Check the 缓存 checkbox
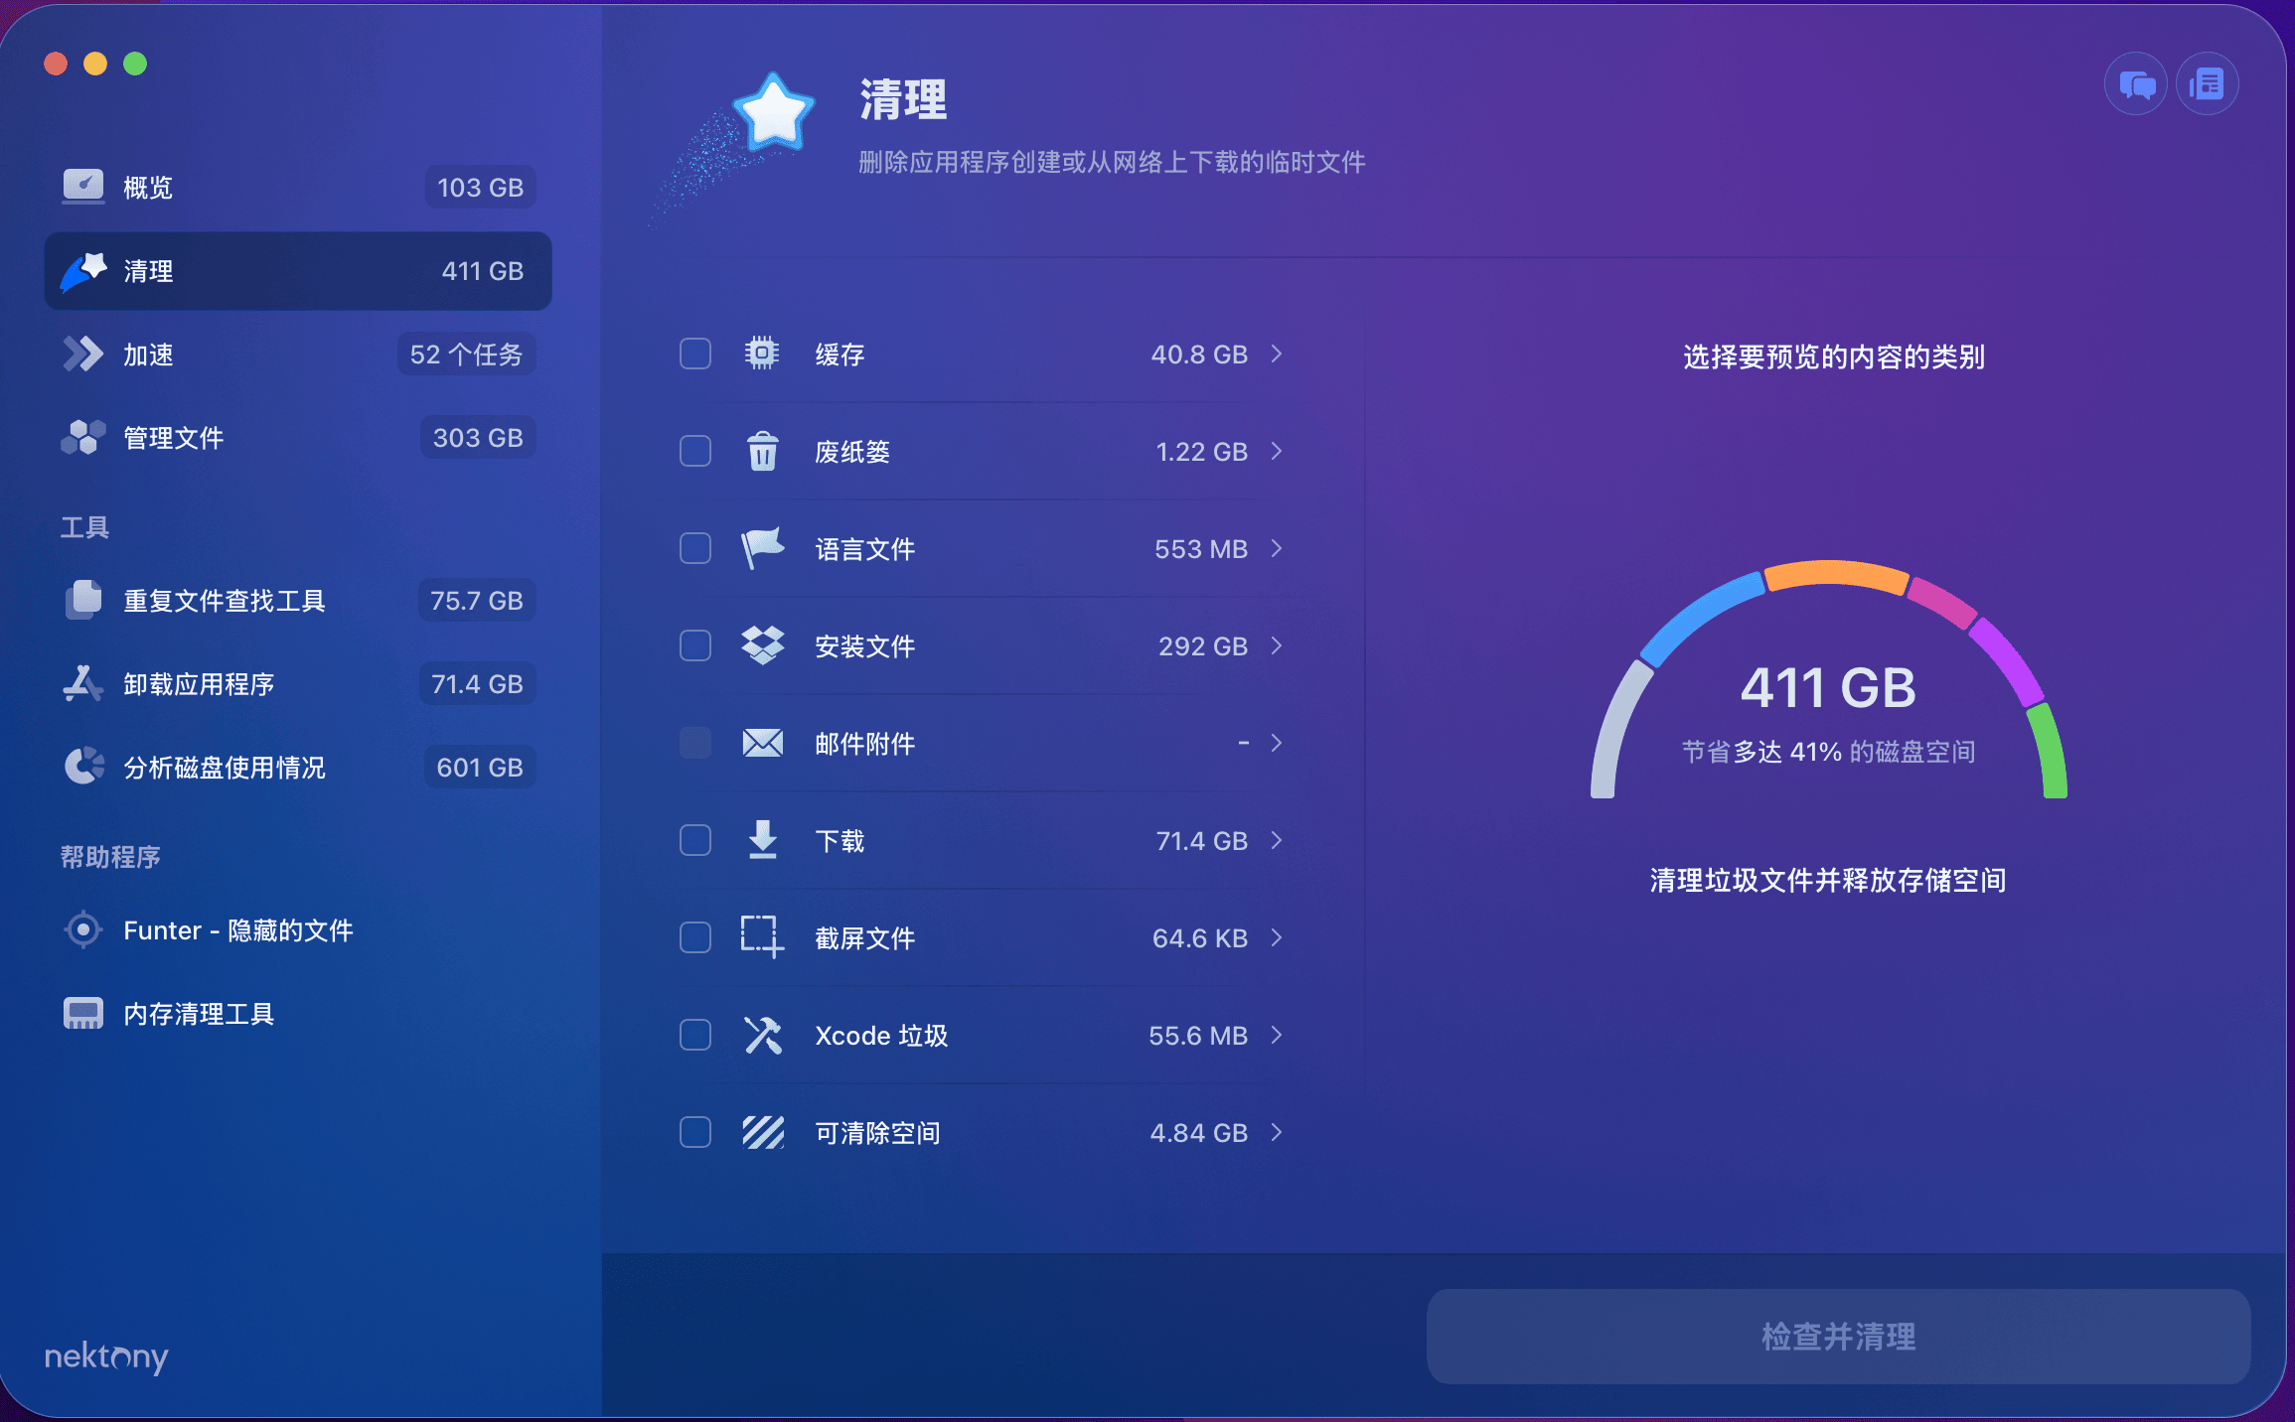 point(695,355)
